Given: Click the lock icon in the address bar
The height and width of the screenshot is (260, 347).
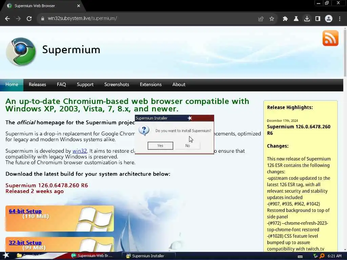Looking at the screenshot, I should click(x=43, y=19).
